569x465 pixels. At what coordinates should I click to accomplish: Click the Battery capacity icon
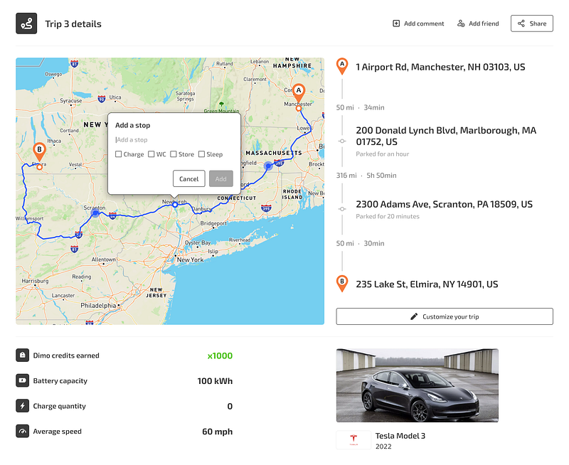point(23,381)
